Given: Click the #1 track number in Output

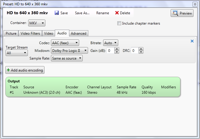Looking at the screenshot, I should click(x=12, y=92).
